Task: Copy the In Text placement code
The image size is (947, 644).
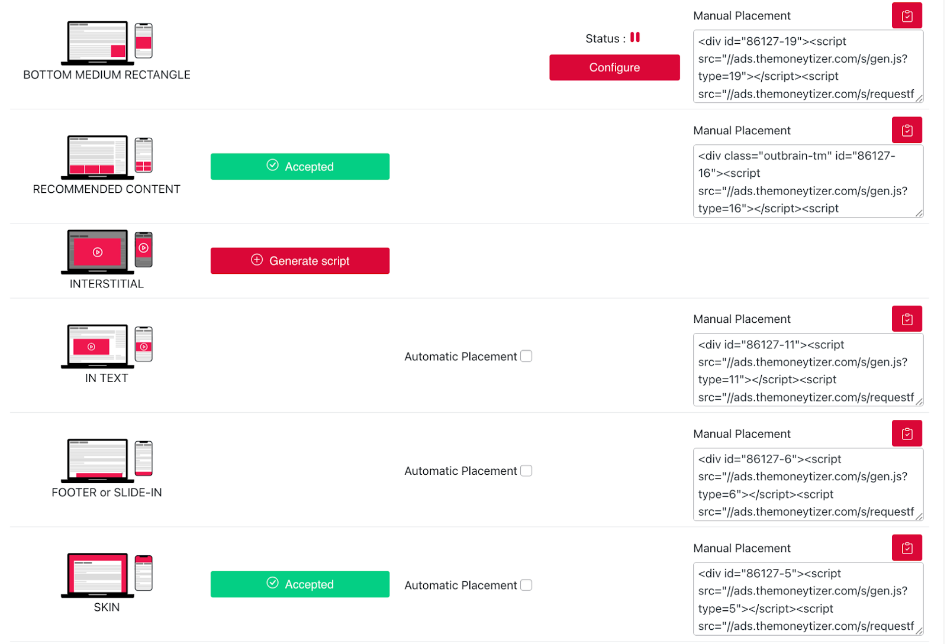Action: click(906, 319)
